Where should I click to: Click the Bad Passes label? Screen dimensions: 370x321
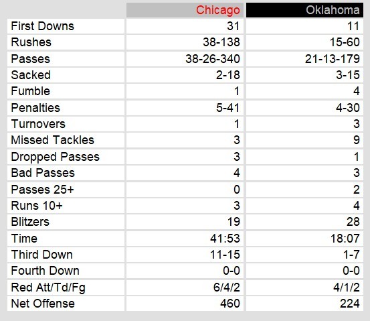pyautogui.click(x=43, y=173)
